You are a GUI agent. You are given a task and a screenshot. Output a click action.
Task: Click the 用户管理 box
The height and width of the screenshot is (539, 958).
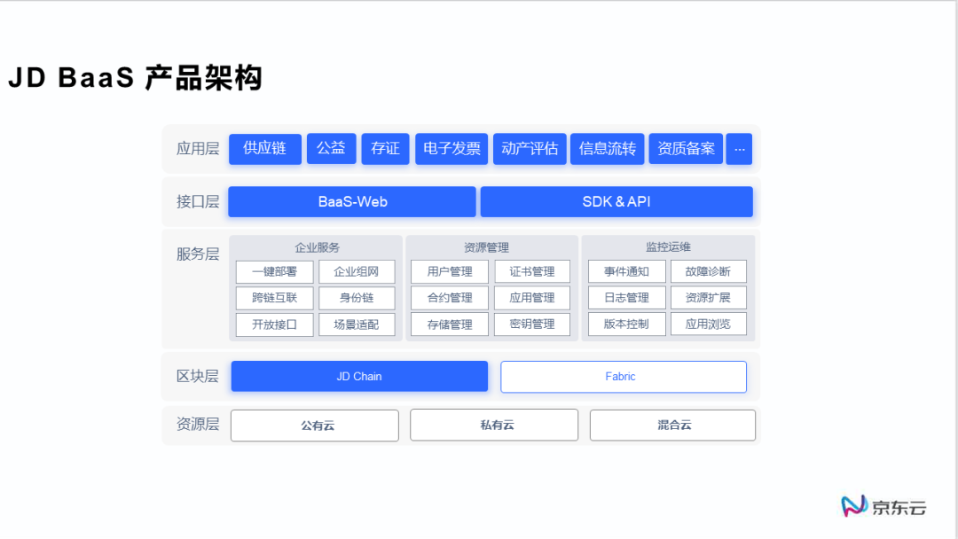coord(450,271)
